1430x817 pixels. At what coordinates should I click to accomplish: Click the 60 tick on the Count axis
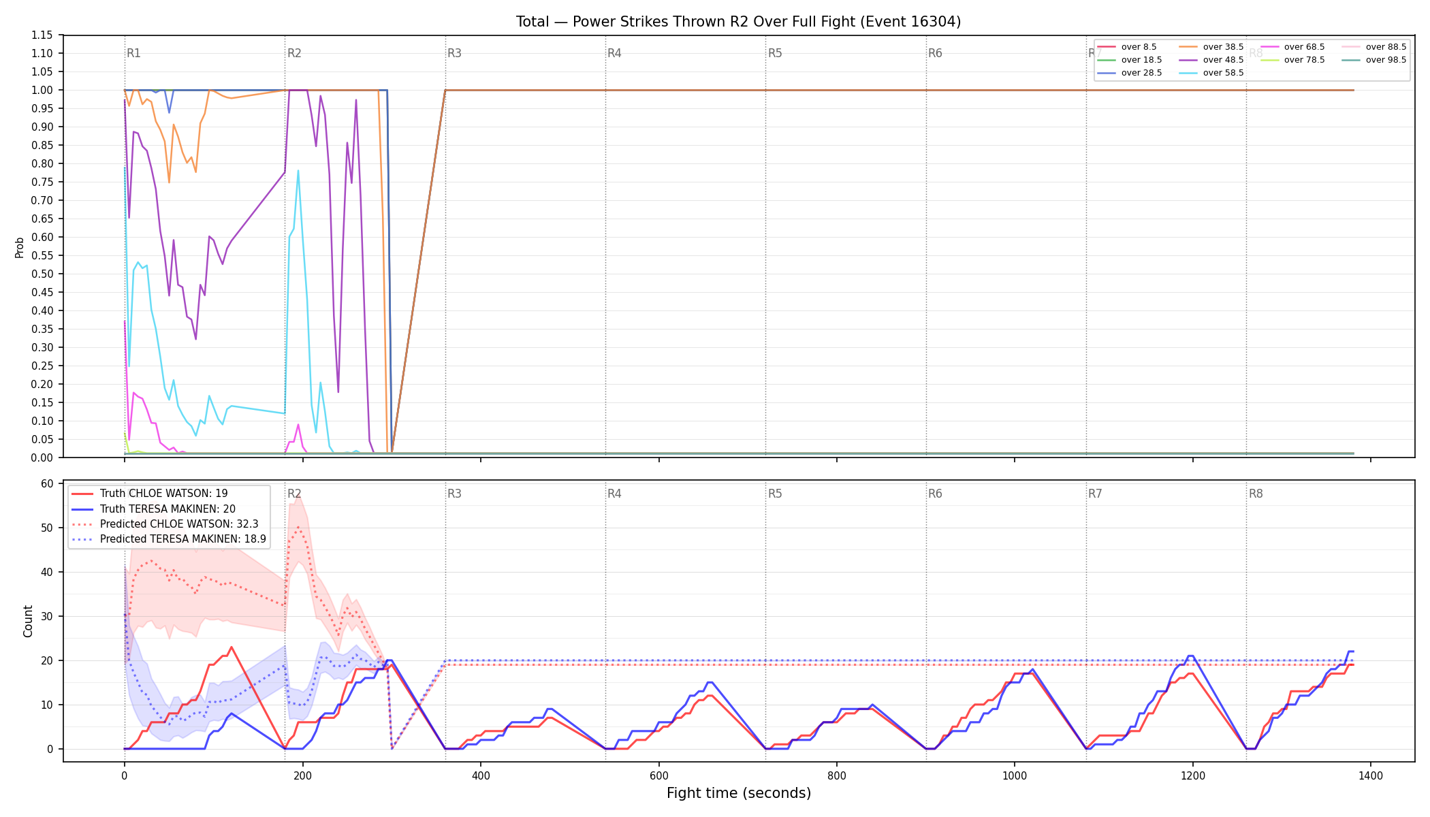pyautogui.click(x=47, y=484)
